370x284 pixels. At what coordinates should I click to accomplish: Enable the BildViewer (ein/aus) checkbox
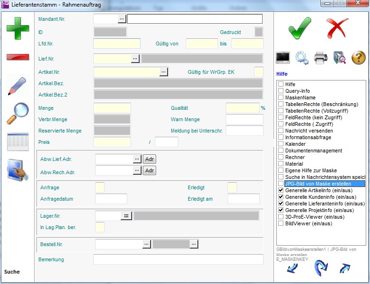281,223
